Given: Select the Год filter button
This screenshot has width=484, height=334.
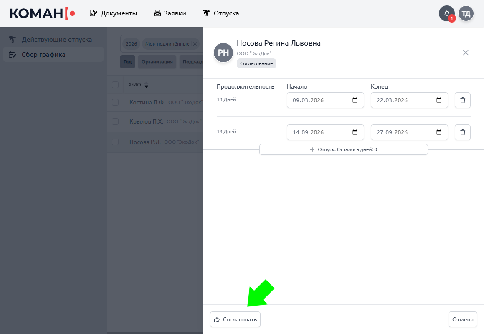Looking at the screenshot, I should (127, 62).
